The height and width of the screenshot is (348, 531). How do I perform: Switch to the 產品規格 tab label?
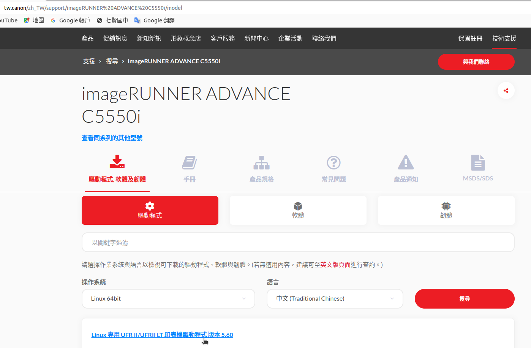click(261, 179)
